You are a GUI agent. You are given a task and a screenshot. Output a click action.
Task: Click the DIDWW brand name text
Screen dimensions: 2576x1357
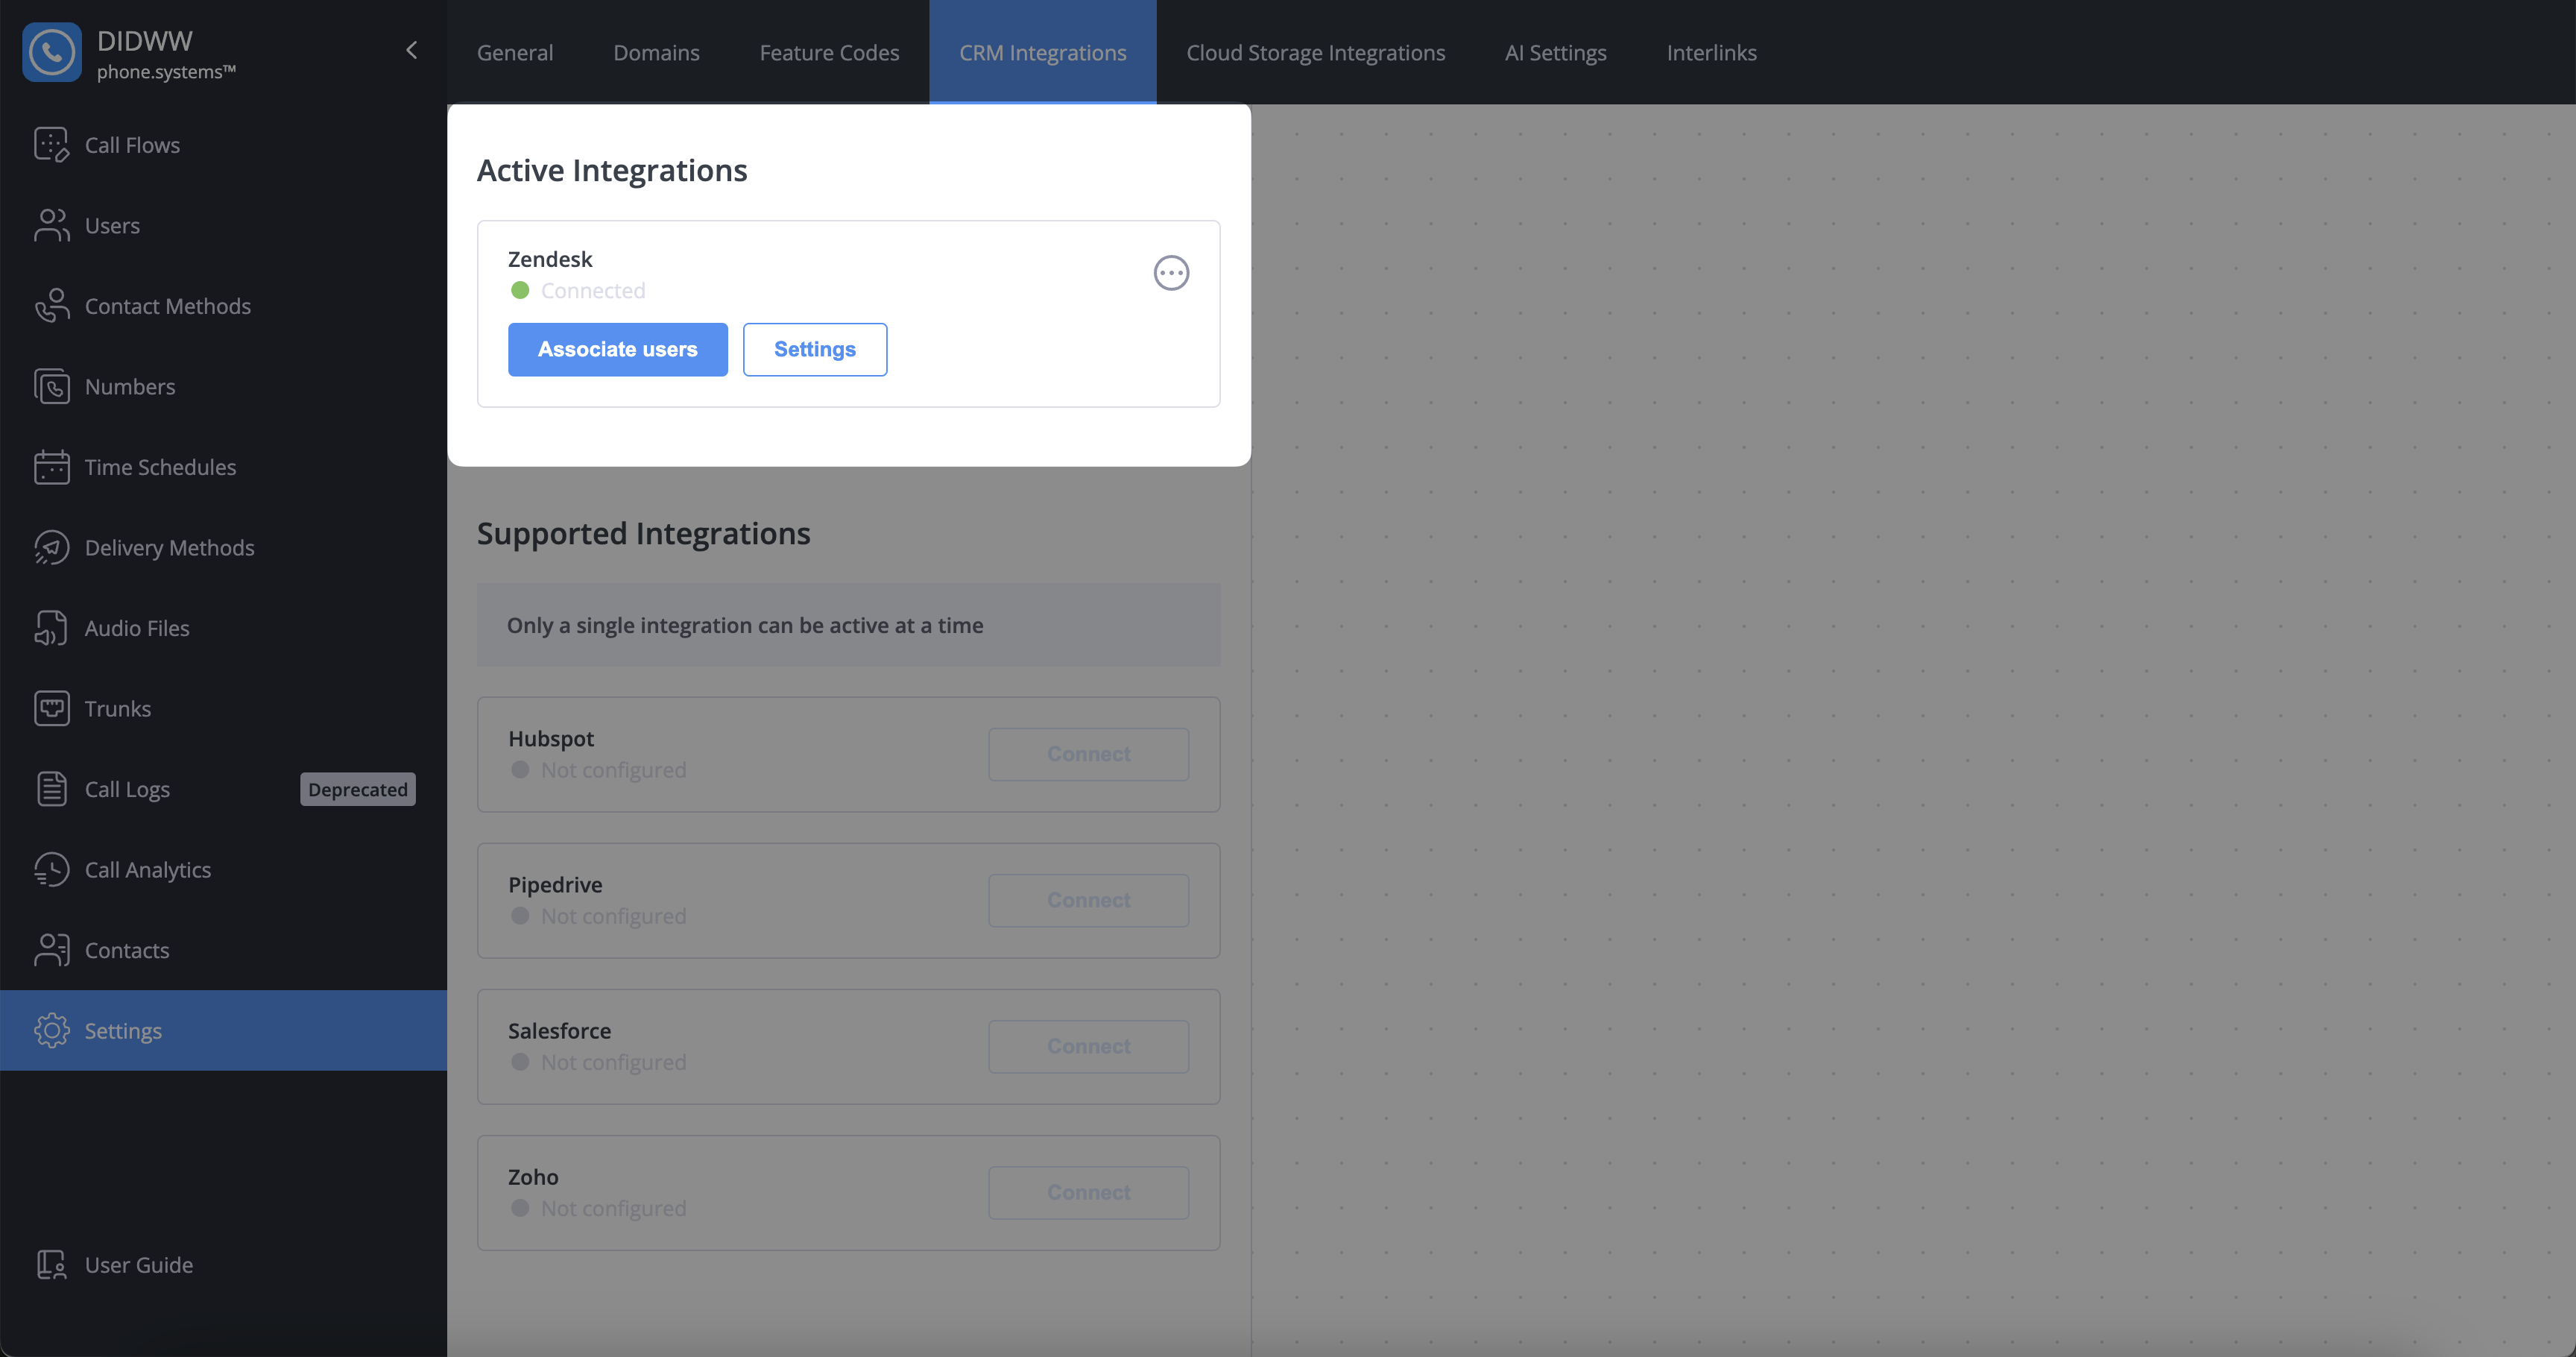pos(145,40)
